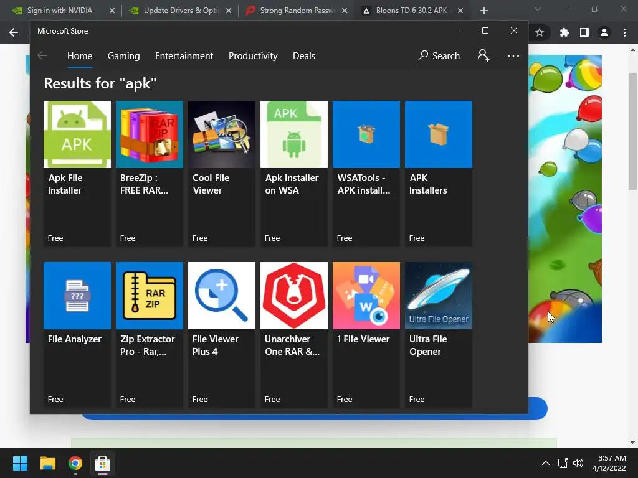Viewport: 638px width, 478px height.
Task: Click the Free price under File Analyzer
Action: [55, 399]
